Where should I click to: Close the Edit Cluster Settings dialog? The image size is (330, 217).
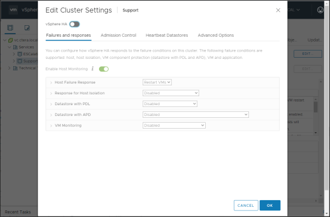(x=278, y=10)
